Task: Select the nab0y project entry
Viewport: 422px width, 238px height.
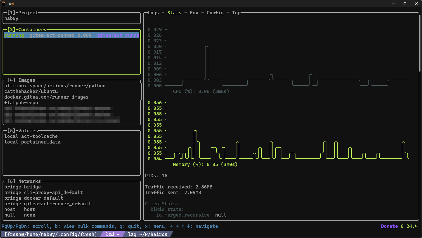Action: [11, 18]
